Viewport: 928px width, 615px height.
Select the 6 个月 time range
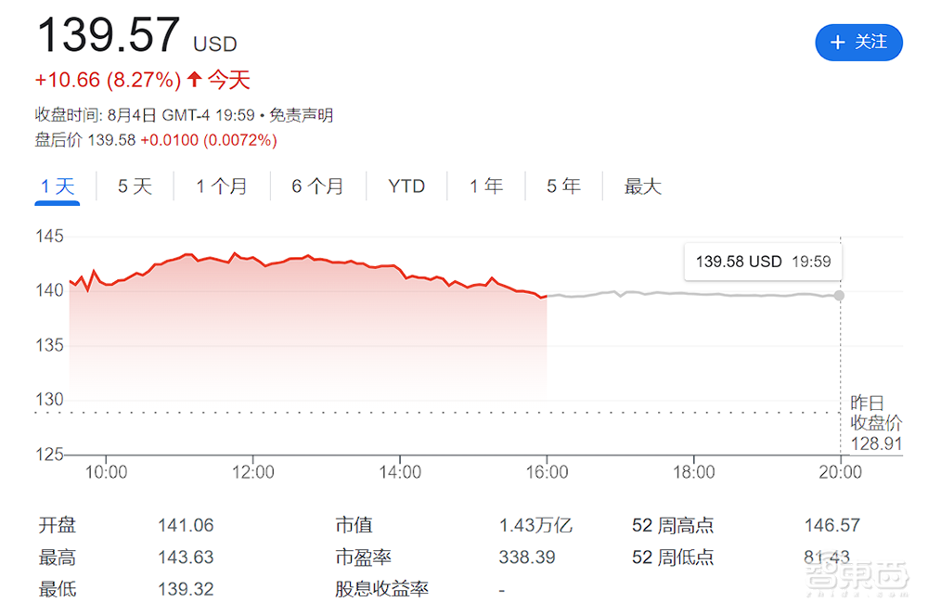pos(316,186)
